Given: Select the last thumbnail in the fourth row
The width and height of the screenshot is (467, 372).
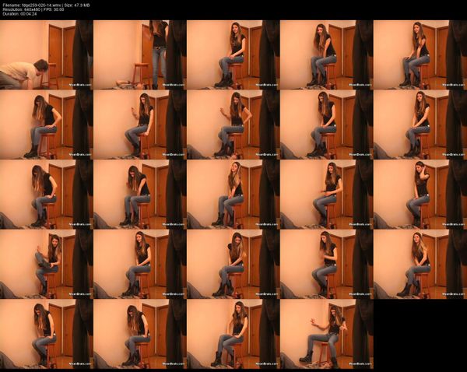Looking at the screenshot, I should click(420, 264).
